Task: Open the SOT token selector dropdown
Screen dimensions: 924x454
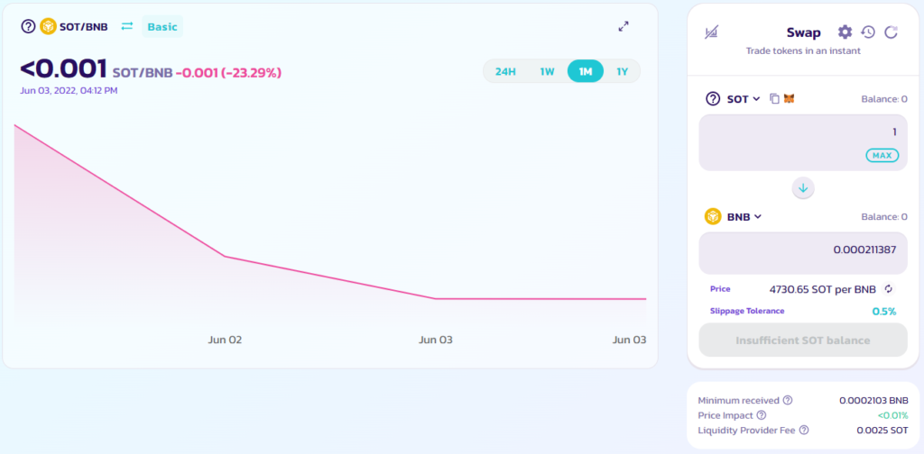Action: coord(744,99)
